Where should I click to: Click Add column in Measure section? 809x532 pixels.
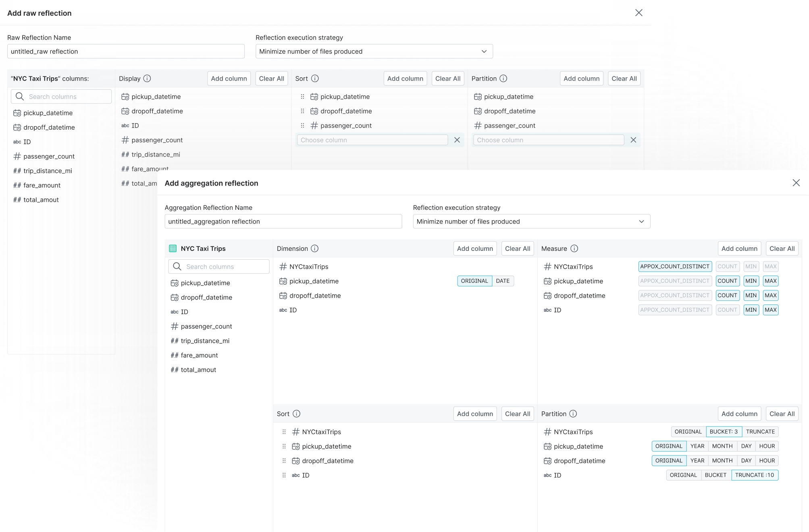(x=739, y=248)
